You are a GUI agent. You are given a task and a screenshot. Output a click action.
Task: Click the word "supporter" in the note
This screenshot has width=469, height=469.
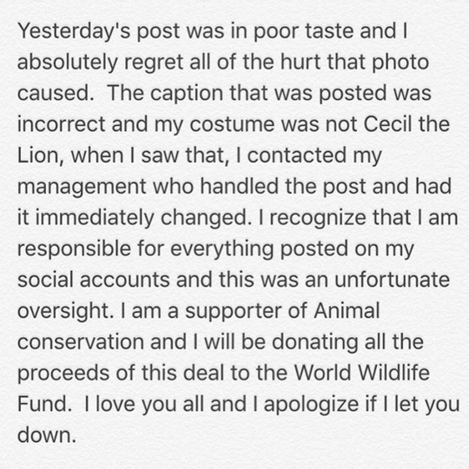(234, 313)
